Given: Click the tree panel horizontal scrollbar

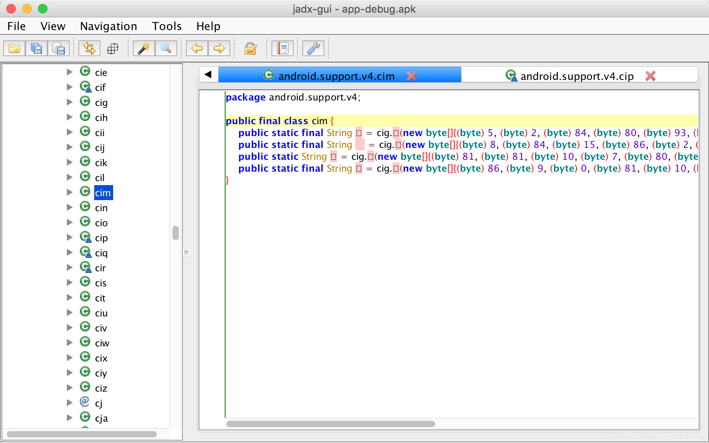Looking at the screenshot, I should coord(82,434).
